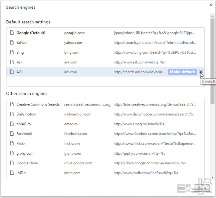Click the page icon beside AOL
Screen dimensions: 216x198
12,72
